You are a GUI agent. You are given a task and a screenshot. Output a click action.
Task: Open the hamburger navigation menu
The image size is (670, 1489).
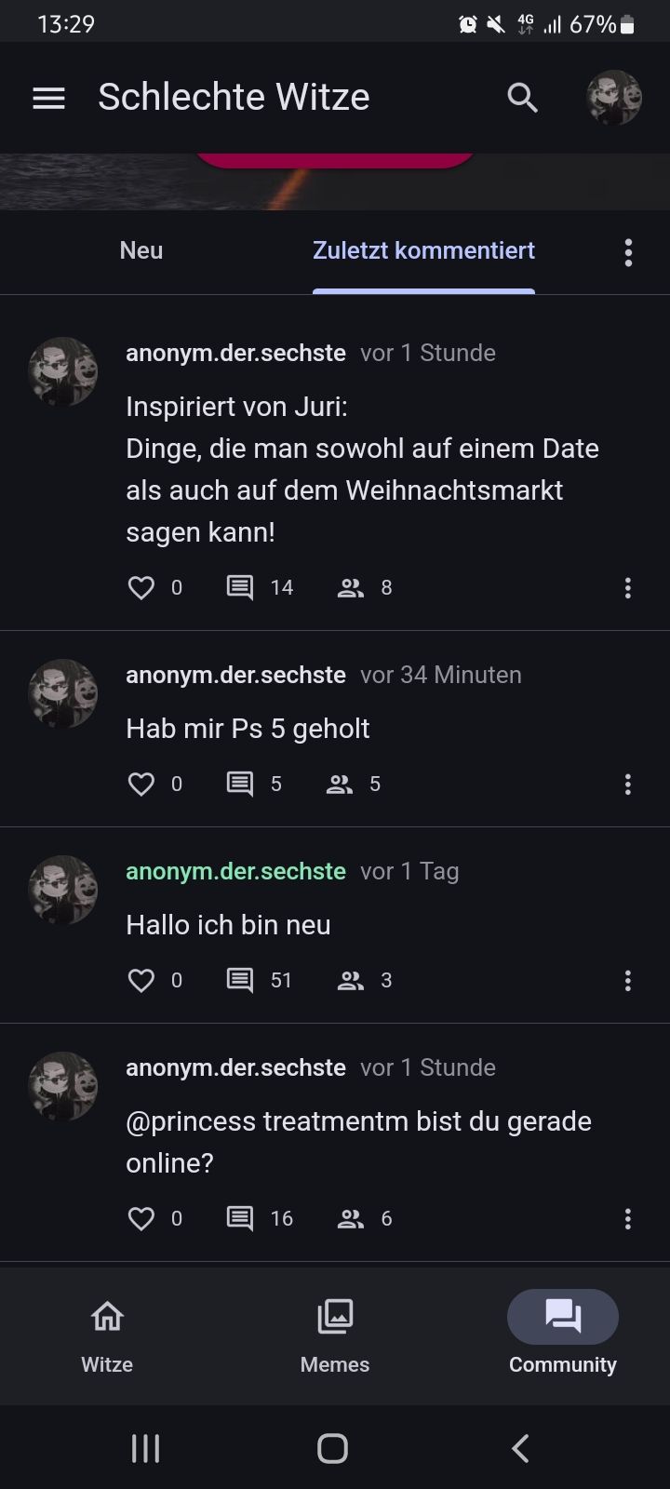(48, 98)
